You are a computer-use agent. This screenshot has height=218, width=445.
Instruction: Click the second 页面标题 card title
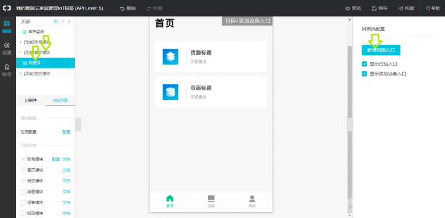[x=201, y=88]
